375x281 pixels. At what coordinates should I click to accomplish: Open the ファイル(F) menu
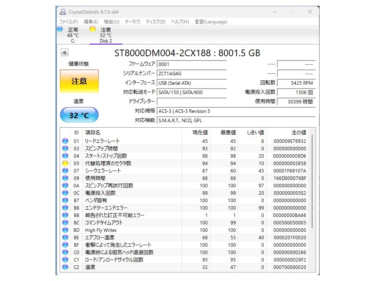(69, 22)
